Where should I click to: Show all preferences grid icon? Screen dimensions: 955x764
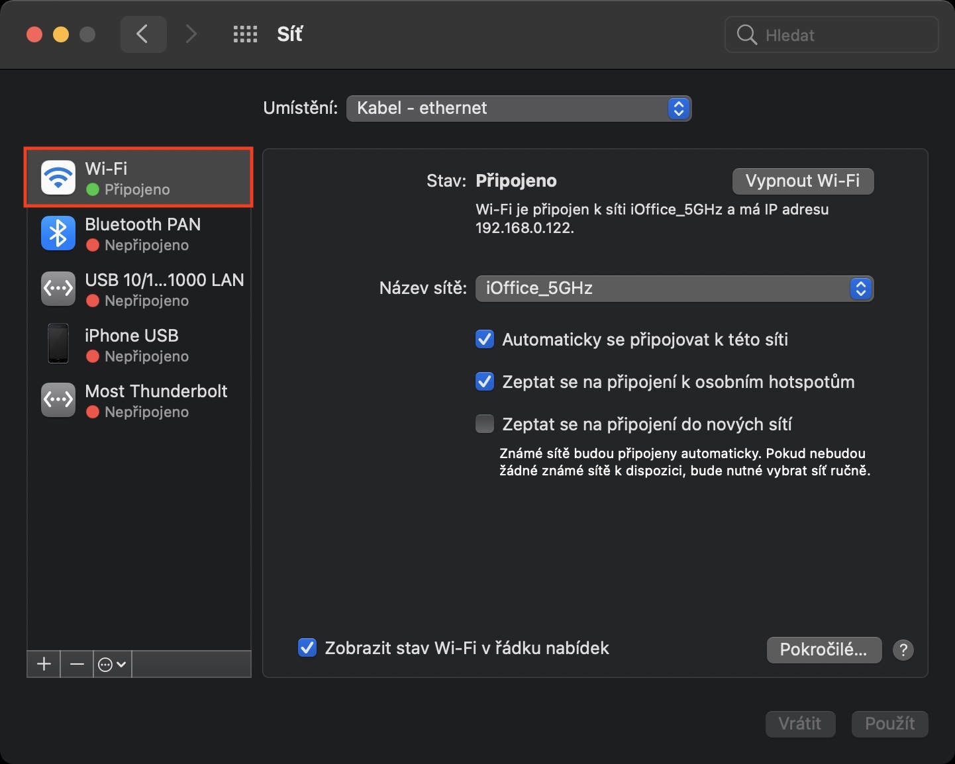(x=245, y=34)
